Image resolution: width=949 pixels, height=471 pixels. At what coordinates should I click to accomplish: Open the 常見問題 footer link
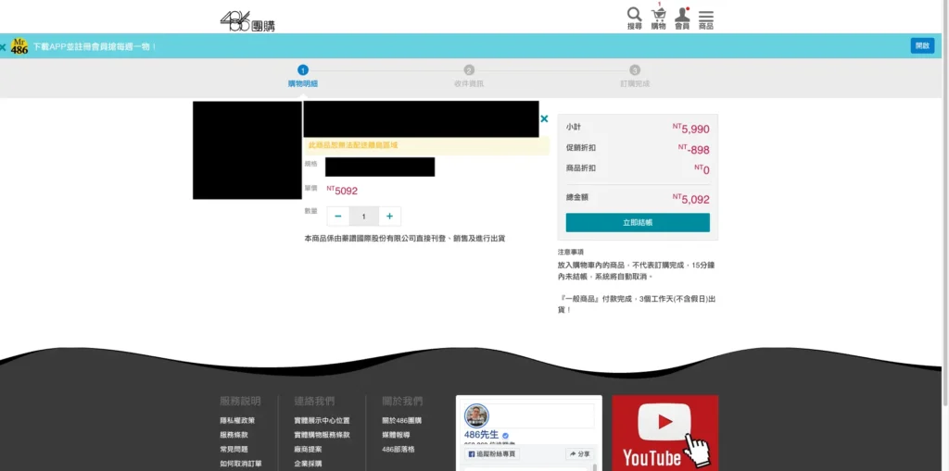coord(234,449)
